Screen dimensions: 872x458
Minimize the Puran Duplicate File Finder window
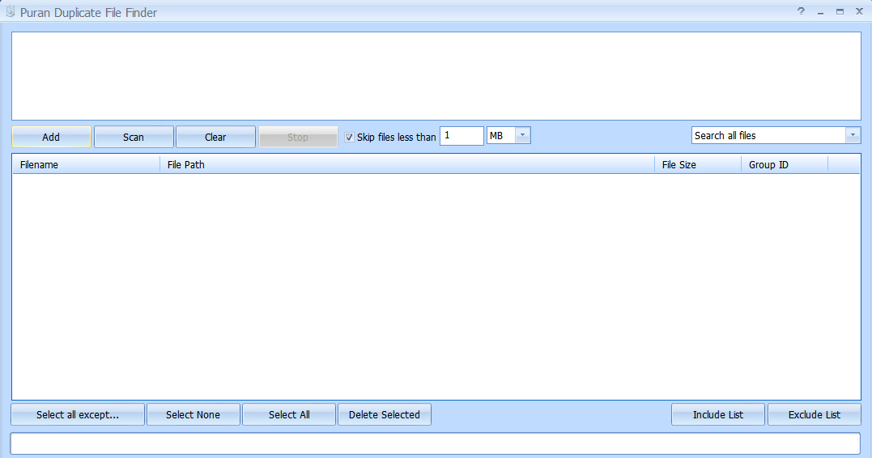click(820, 11)
